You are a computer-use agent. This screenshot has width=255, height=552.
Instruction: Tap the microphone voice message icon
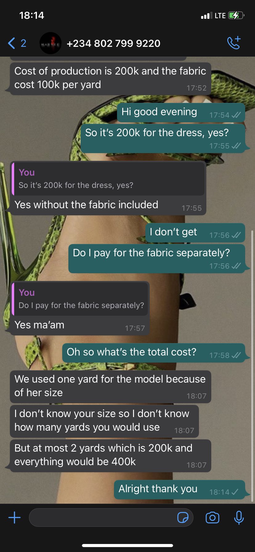[x=239, y=517]
